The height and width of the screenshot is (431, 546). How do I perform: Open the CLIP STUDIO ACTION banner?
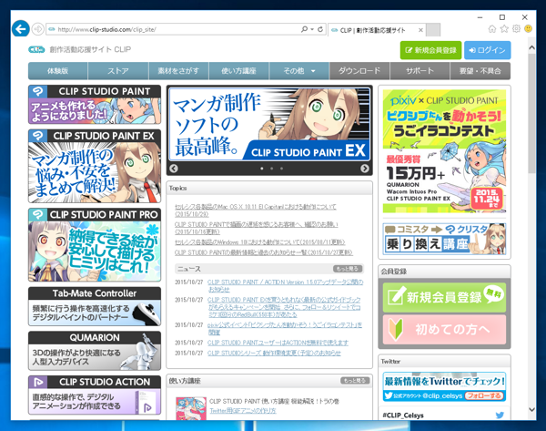coord(95,395)
